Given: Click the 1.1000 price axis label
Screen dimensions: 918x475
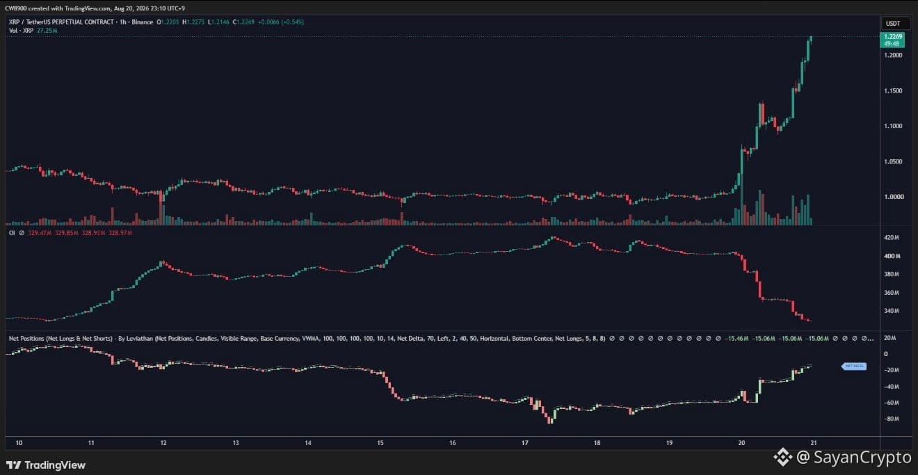Looking at the screenshot, I should 893,126.
